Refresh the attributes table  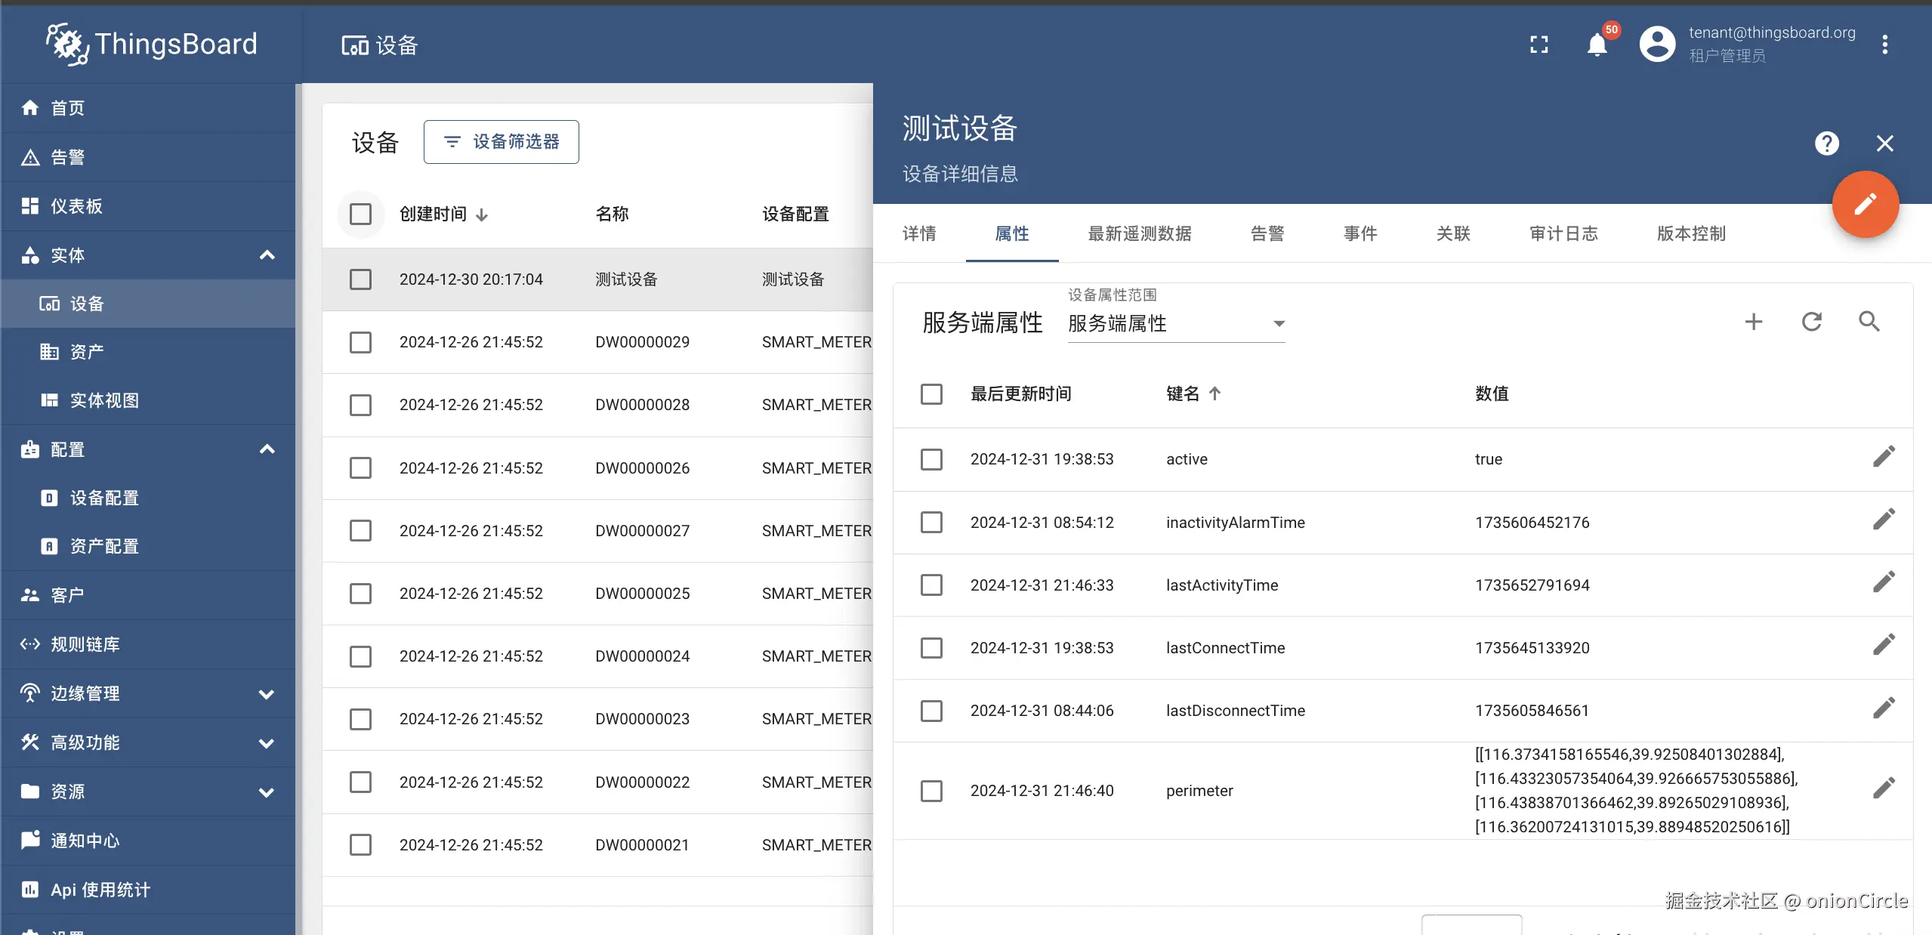point(1812,322)
